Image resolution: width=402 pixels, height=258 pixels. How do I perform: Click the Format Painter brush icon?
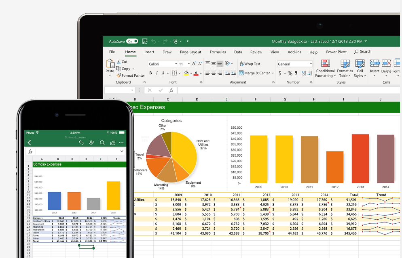119,75
